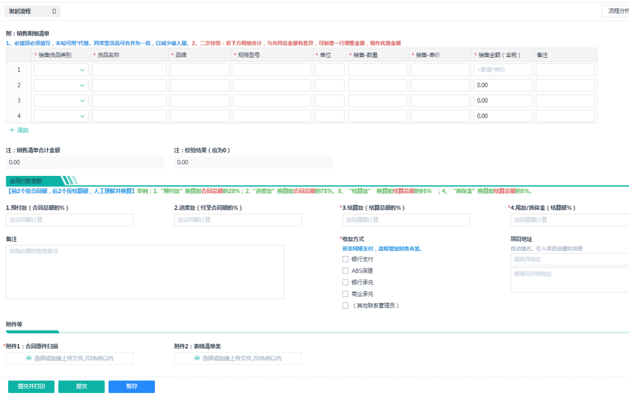Check the ABS保理 checkbox
This screenshot has height=396, width=629.
click(345, 271)
